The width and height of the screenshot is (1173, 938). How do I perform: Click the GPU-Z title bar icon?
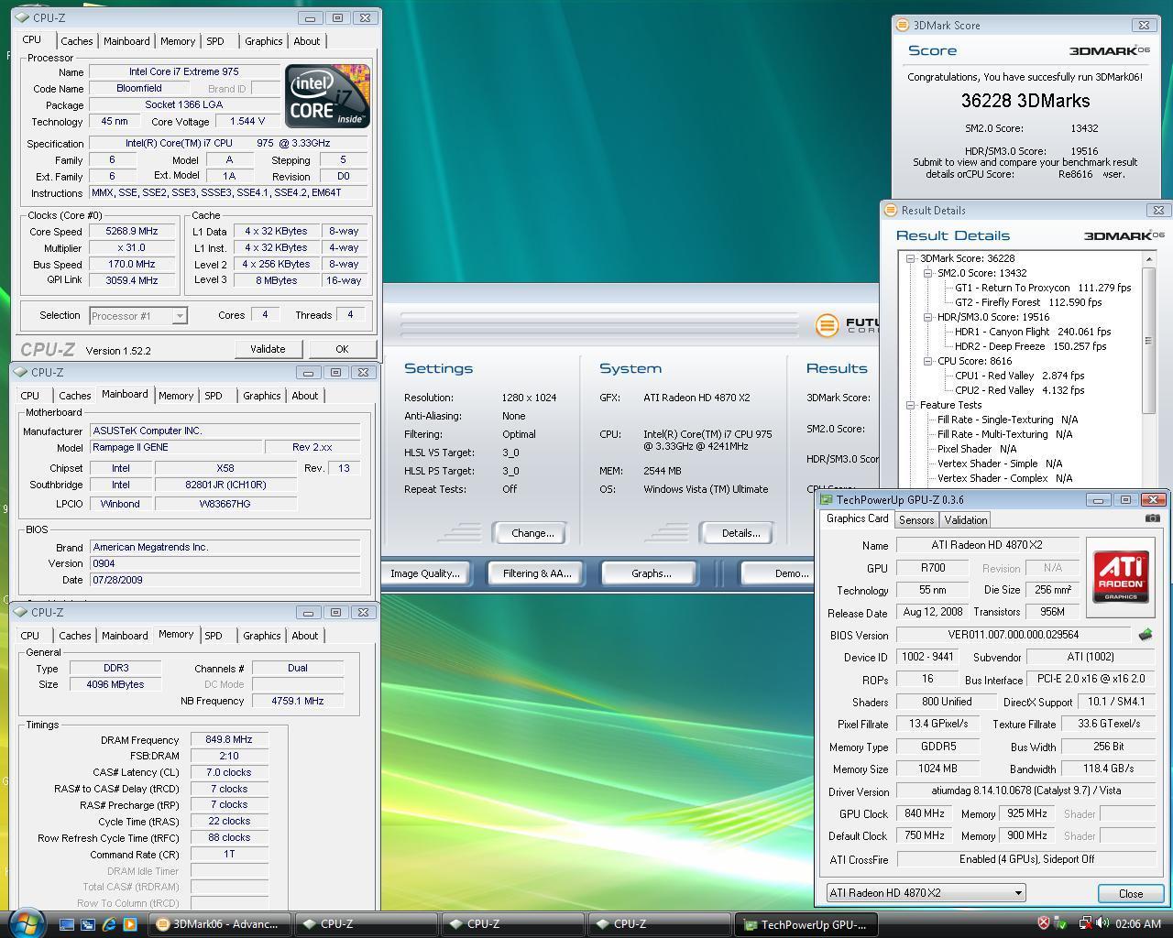[827, 499]
